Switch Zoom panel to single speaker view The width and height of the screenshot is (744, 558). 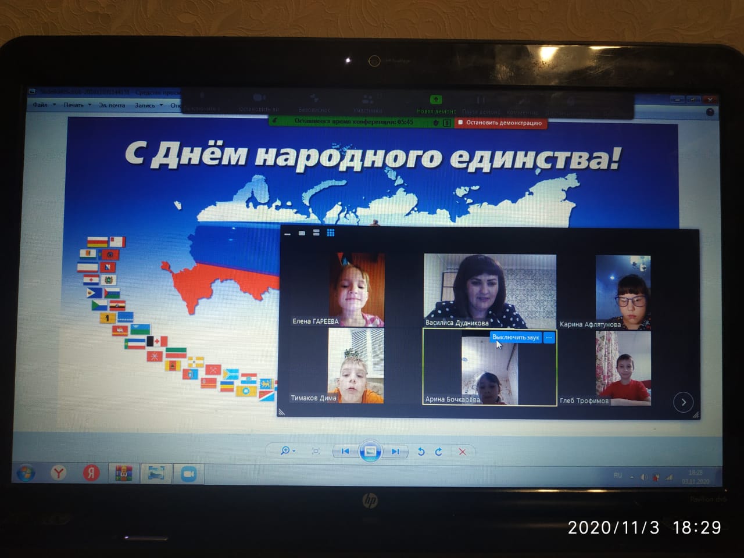pyautogui.click(x=302, y=233)
